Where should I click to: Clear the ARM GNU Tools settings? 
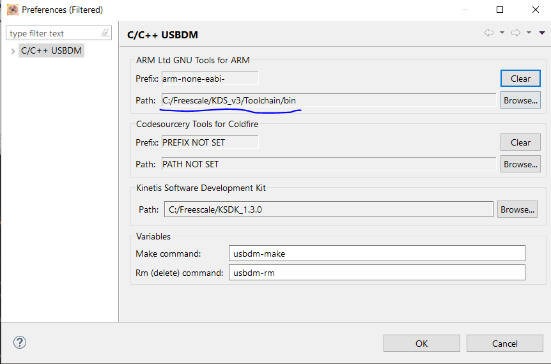[x=520, y=79]
